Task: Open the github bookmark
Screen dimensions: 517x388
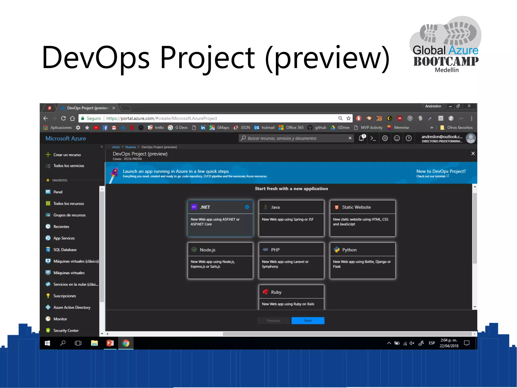Action: (x=317, y=128)
